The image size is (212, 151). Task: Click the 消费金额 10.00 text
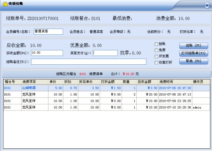(x=173, y=18)
